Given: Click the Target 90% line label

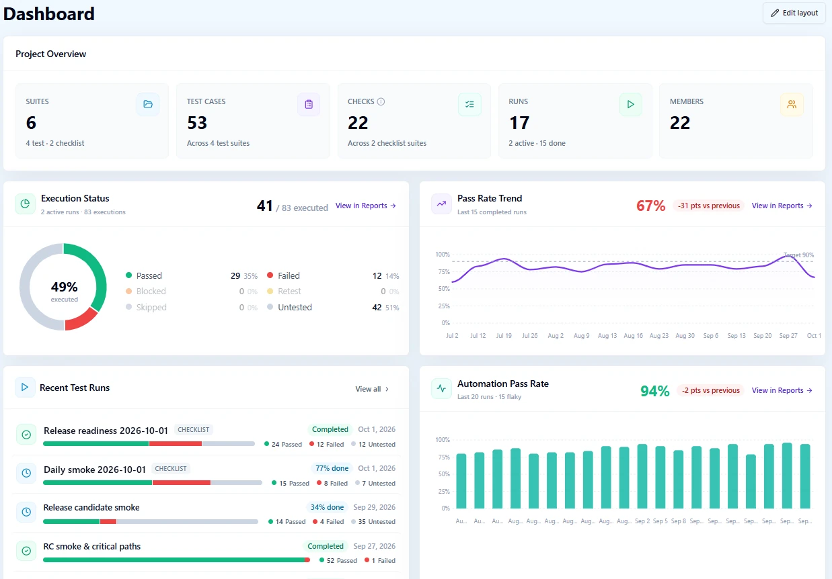Looking at the screenshot, I should (798, 255).
